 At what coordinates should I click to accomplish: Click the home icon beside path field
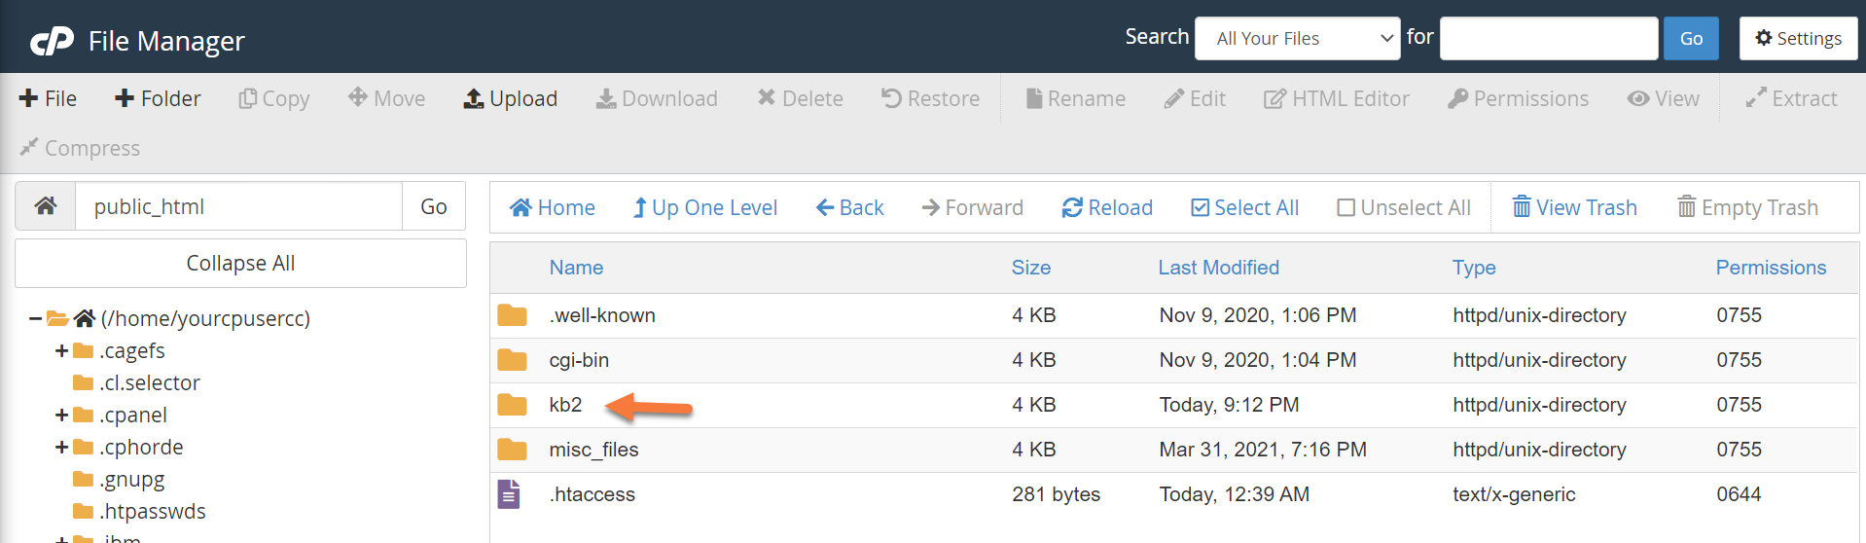point(46,206)
